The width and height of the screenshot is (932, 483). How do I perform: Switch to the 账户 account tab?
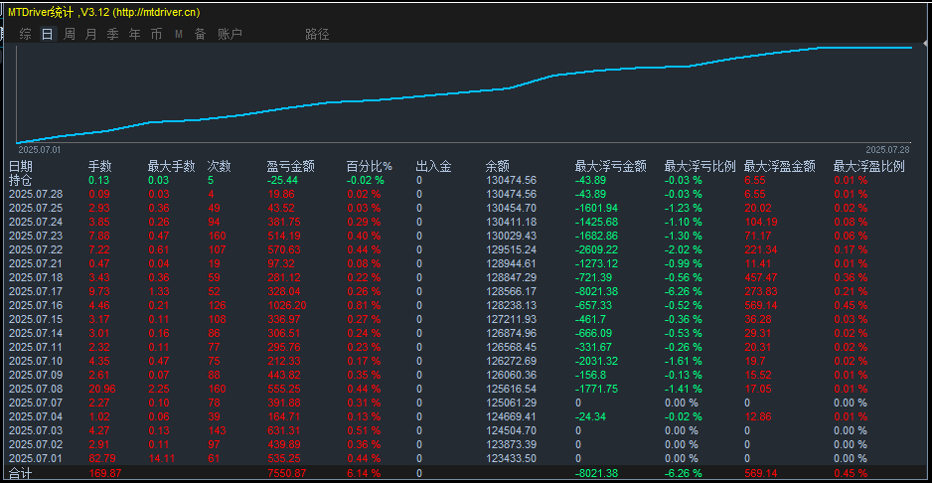pyautogui.click(x=231, y=35)
